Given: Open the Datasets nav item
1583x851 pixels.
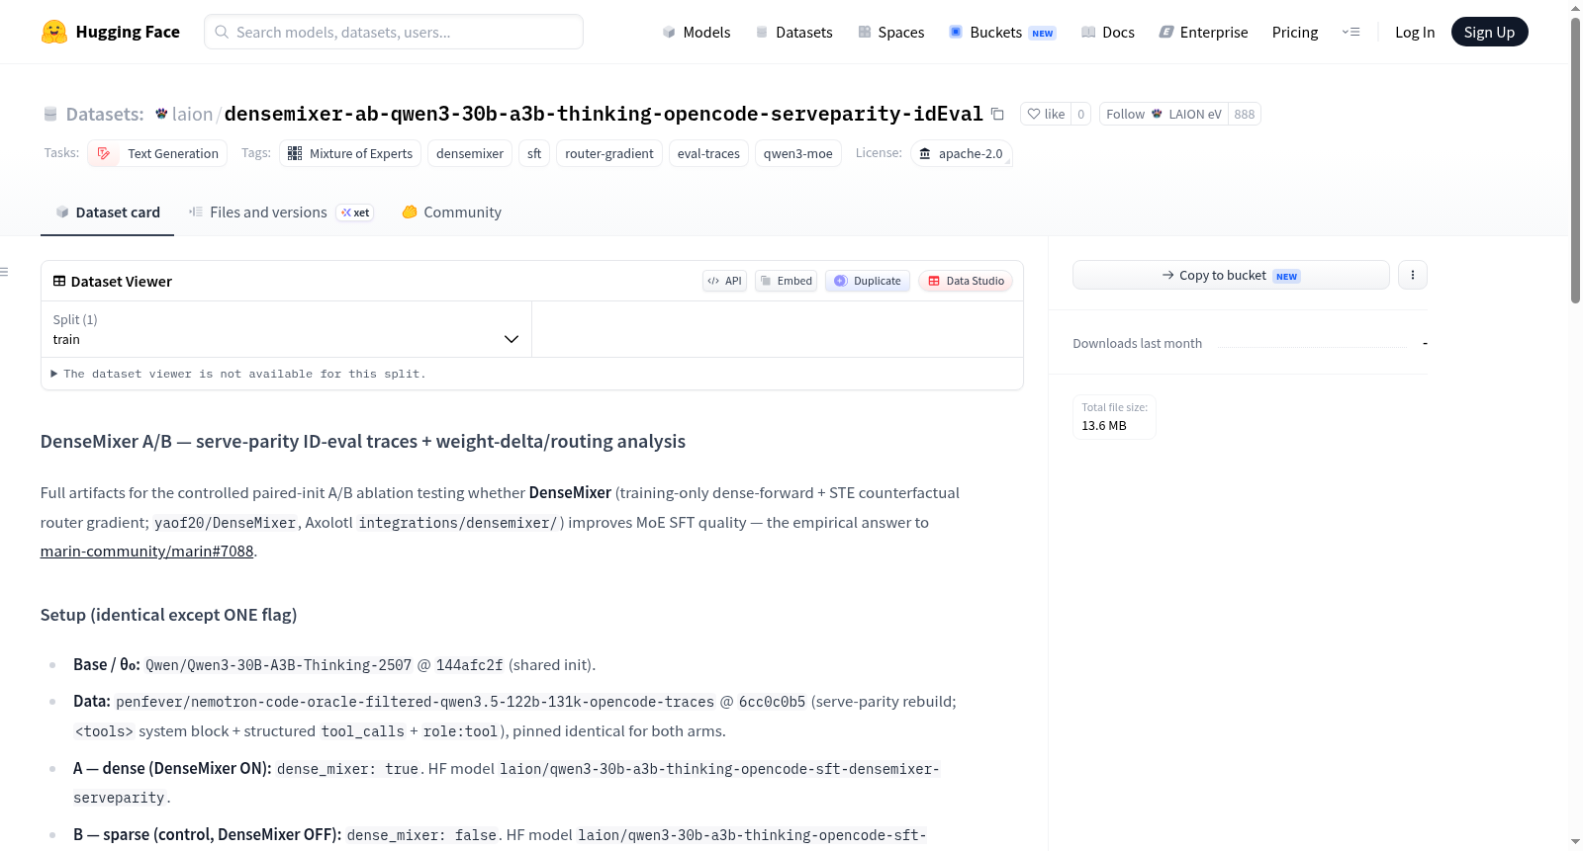Looking at the screenshot, I should tap(794, 32).
